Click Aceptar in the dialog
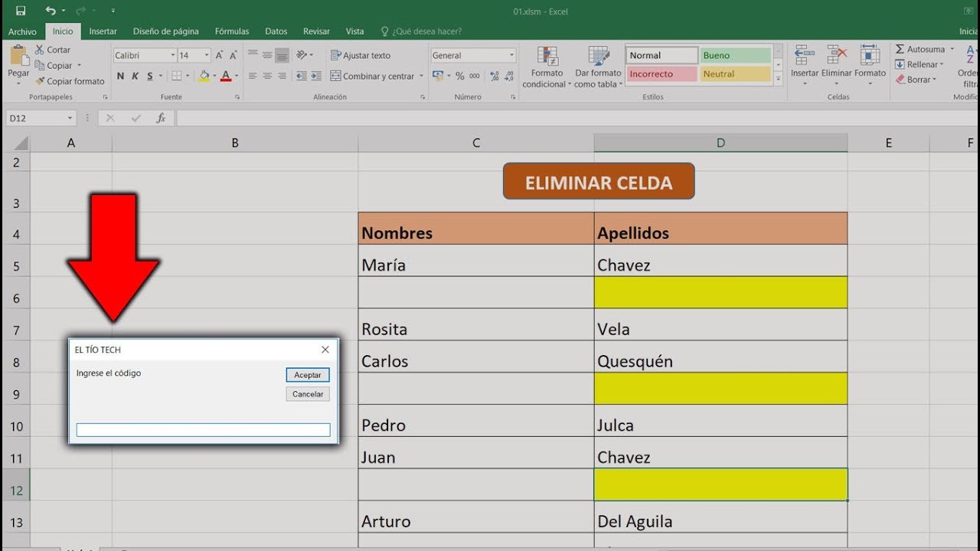980x551 pixels. click(308, 375)
